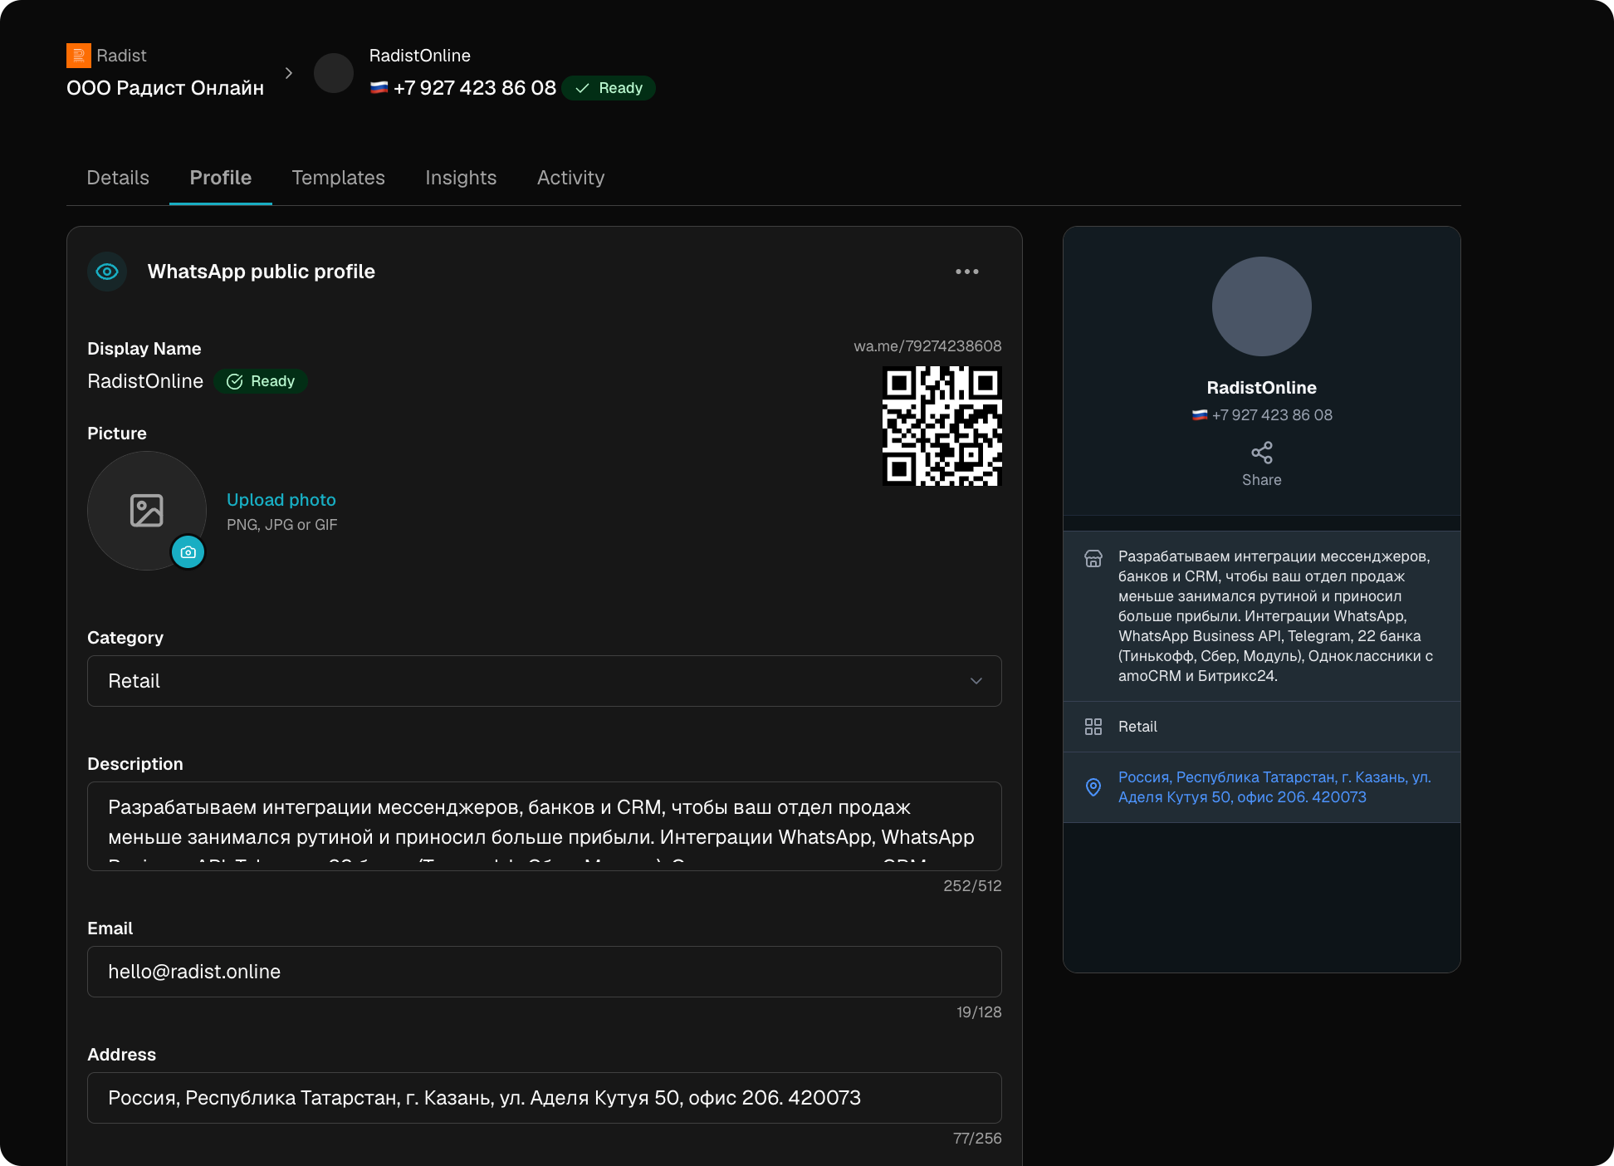Screen dimensions: 1614x1166
Task: Click the grid category icon beside Retail
Action: (x=1093, y=727)
